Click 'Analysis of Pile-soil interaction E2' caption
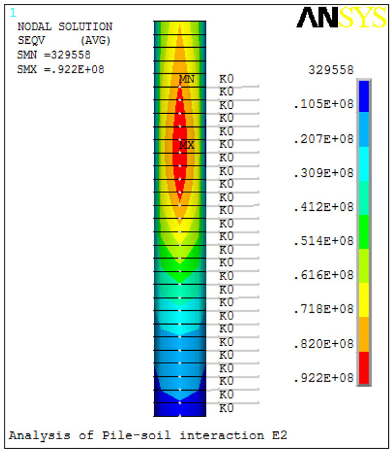Screen dimensions: 392x451 [148, 435]
